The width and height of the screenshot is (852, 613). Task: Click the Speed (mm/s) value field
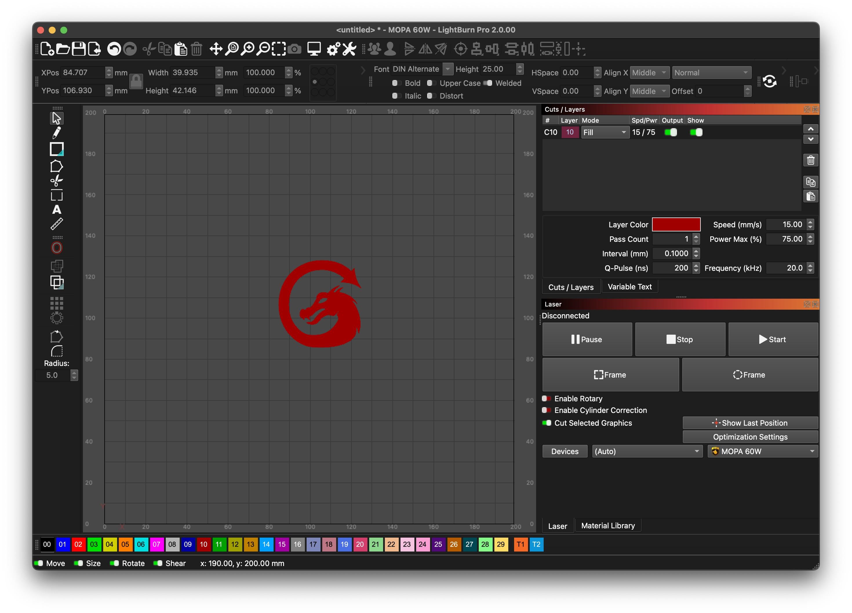tap(786, 224)
